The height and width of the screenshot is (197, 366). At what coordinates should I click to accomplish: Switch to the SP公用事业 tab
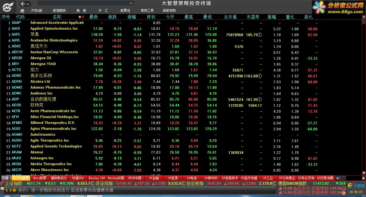click(287, 178)
